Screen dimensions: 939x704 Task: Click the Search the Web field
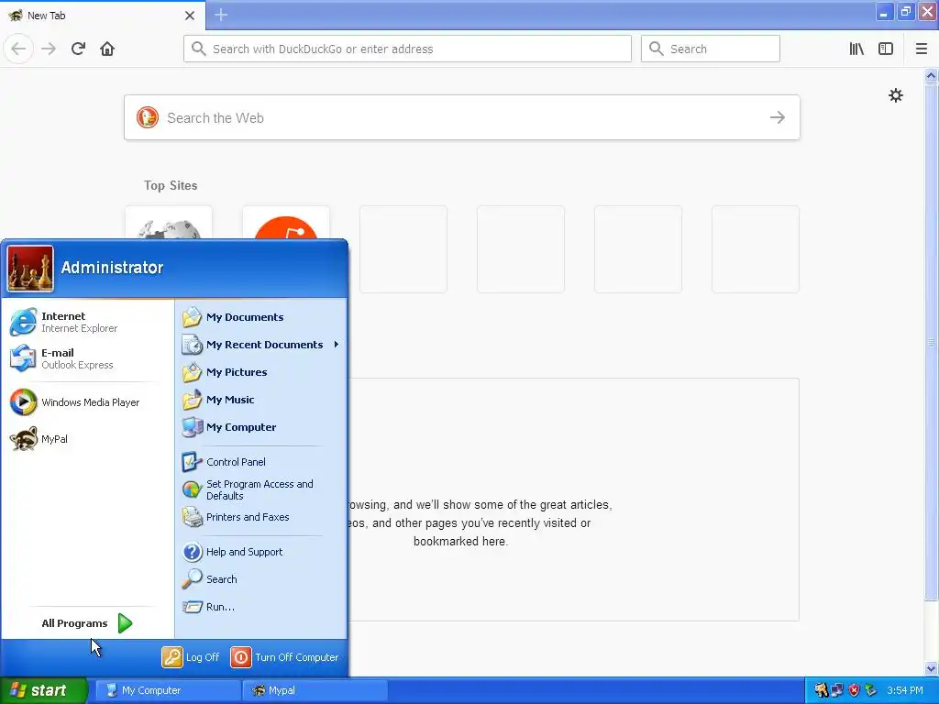462,117
